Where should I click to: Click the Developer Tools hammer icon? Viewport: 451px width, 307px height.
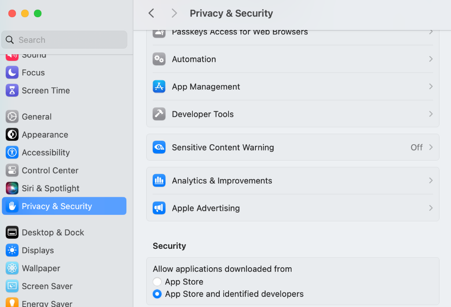click(x=159, y=114)
